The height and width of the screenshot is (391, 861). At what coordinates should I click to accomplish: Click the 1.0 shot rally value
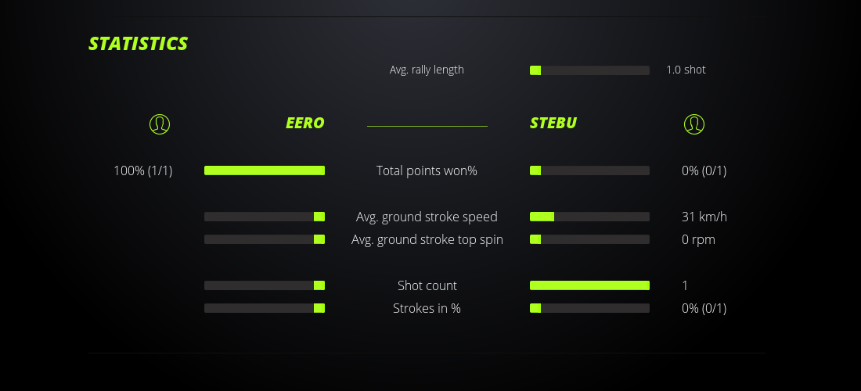(x=686, y=70)
